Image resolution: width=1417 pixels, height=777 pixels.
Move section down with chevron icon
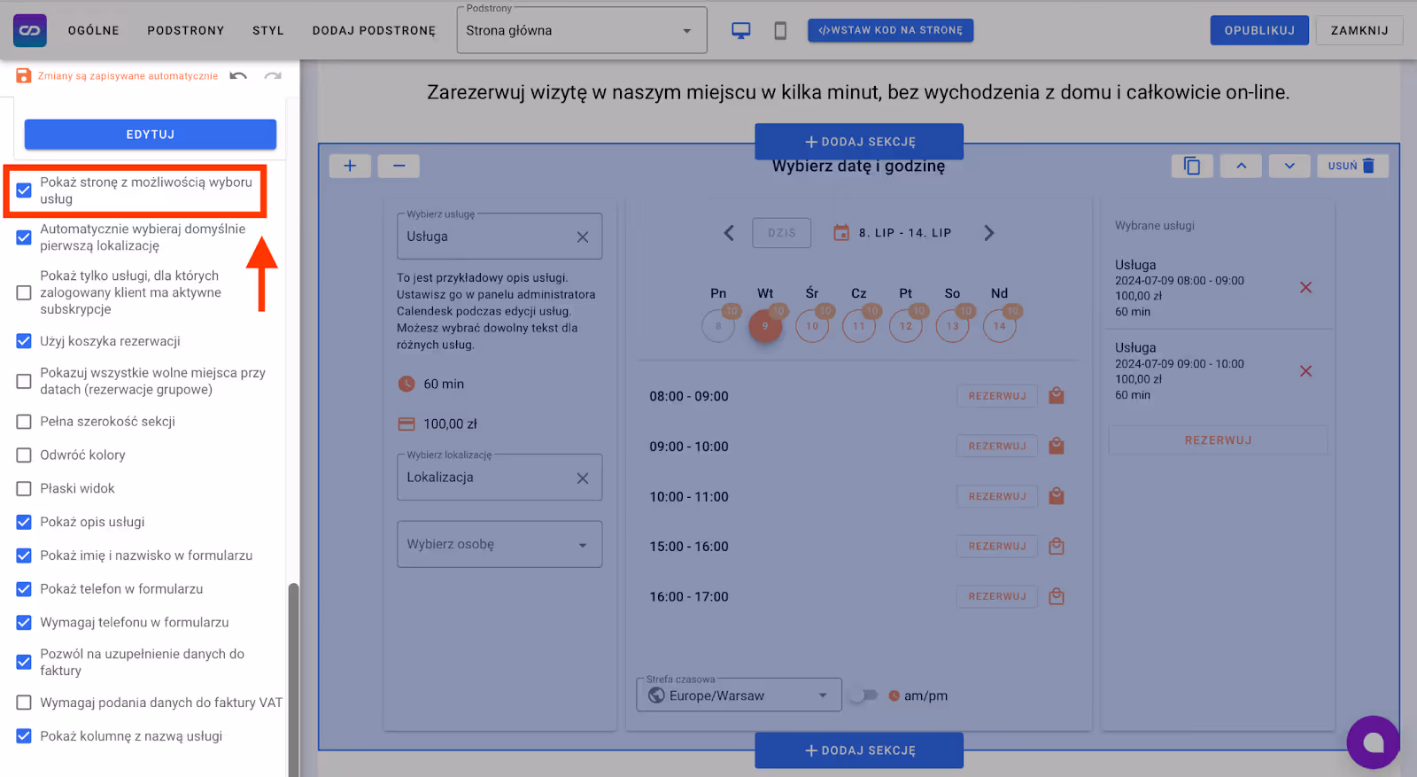tap(1289, 166)
